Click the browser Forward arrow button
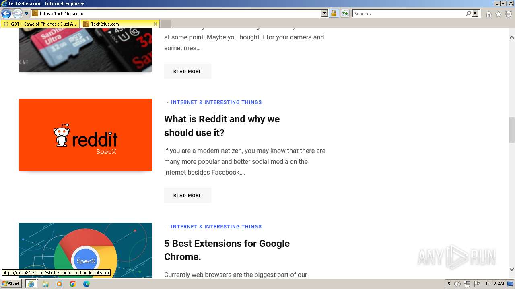Viewport: 515px width, 289px height. click(17, 14)
